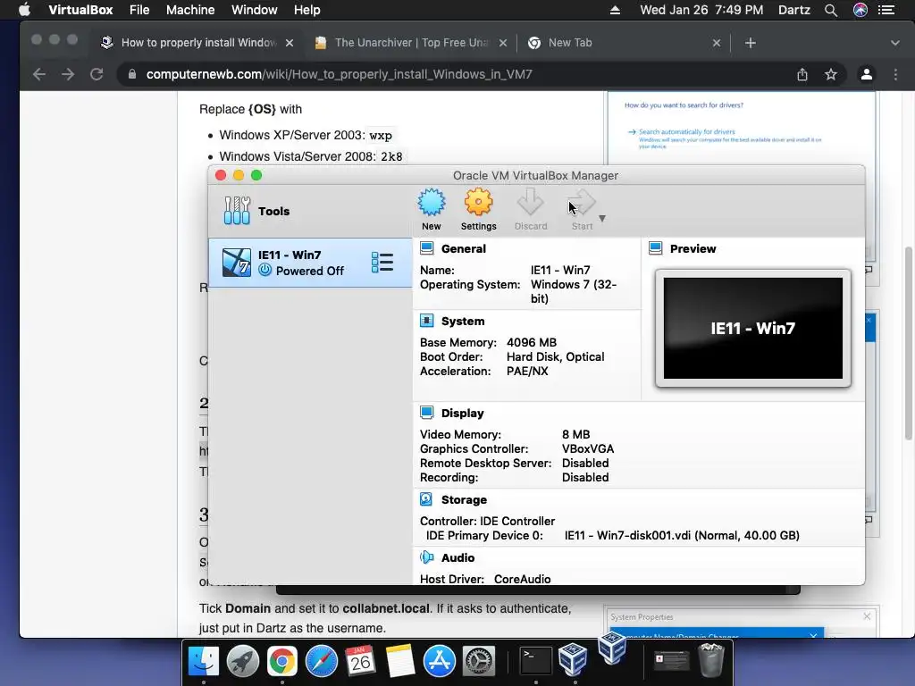Open the File menu

(x=139, y=10)
